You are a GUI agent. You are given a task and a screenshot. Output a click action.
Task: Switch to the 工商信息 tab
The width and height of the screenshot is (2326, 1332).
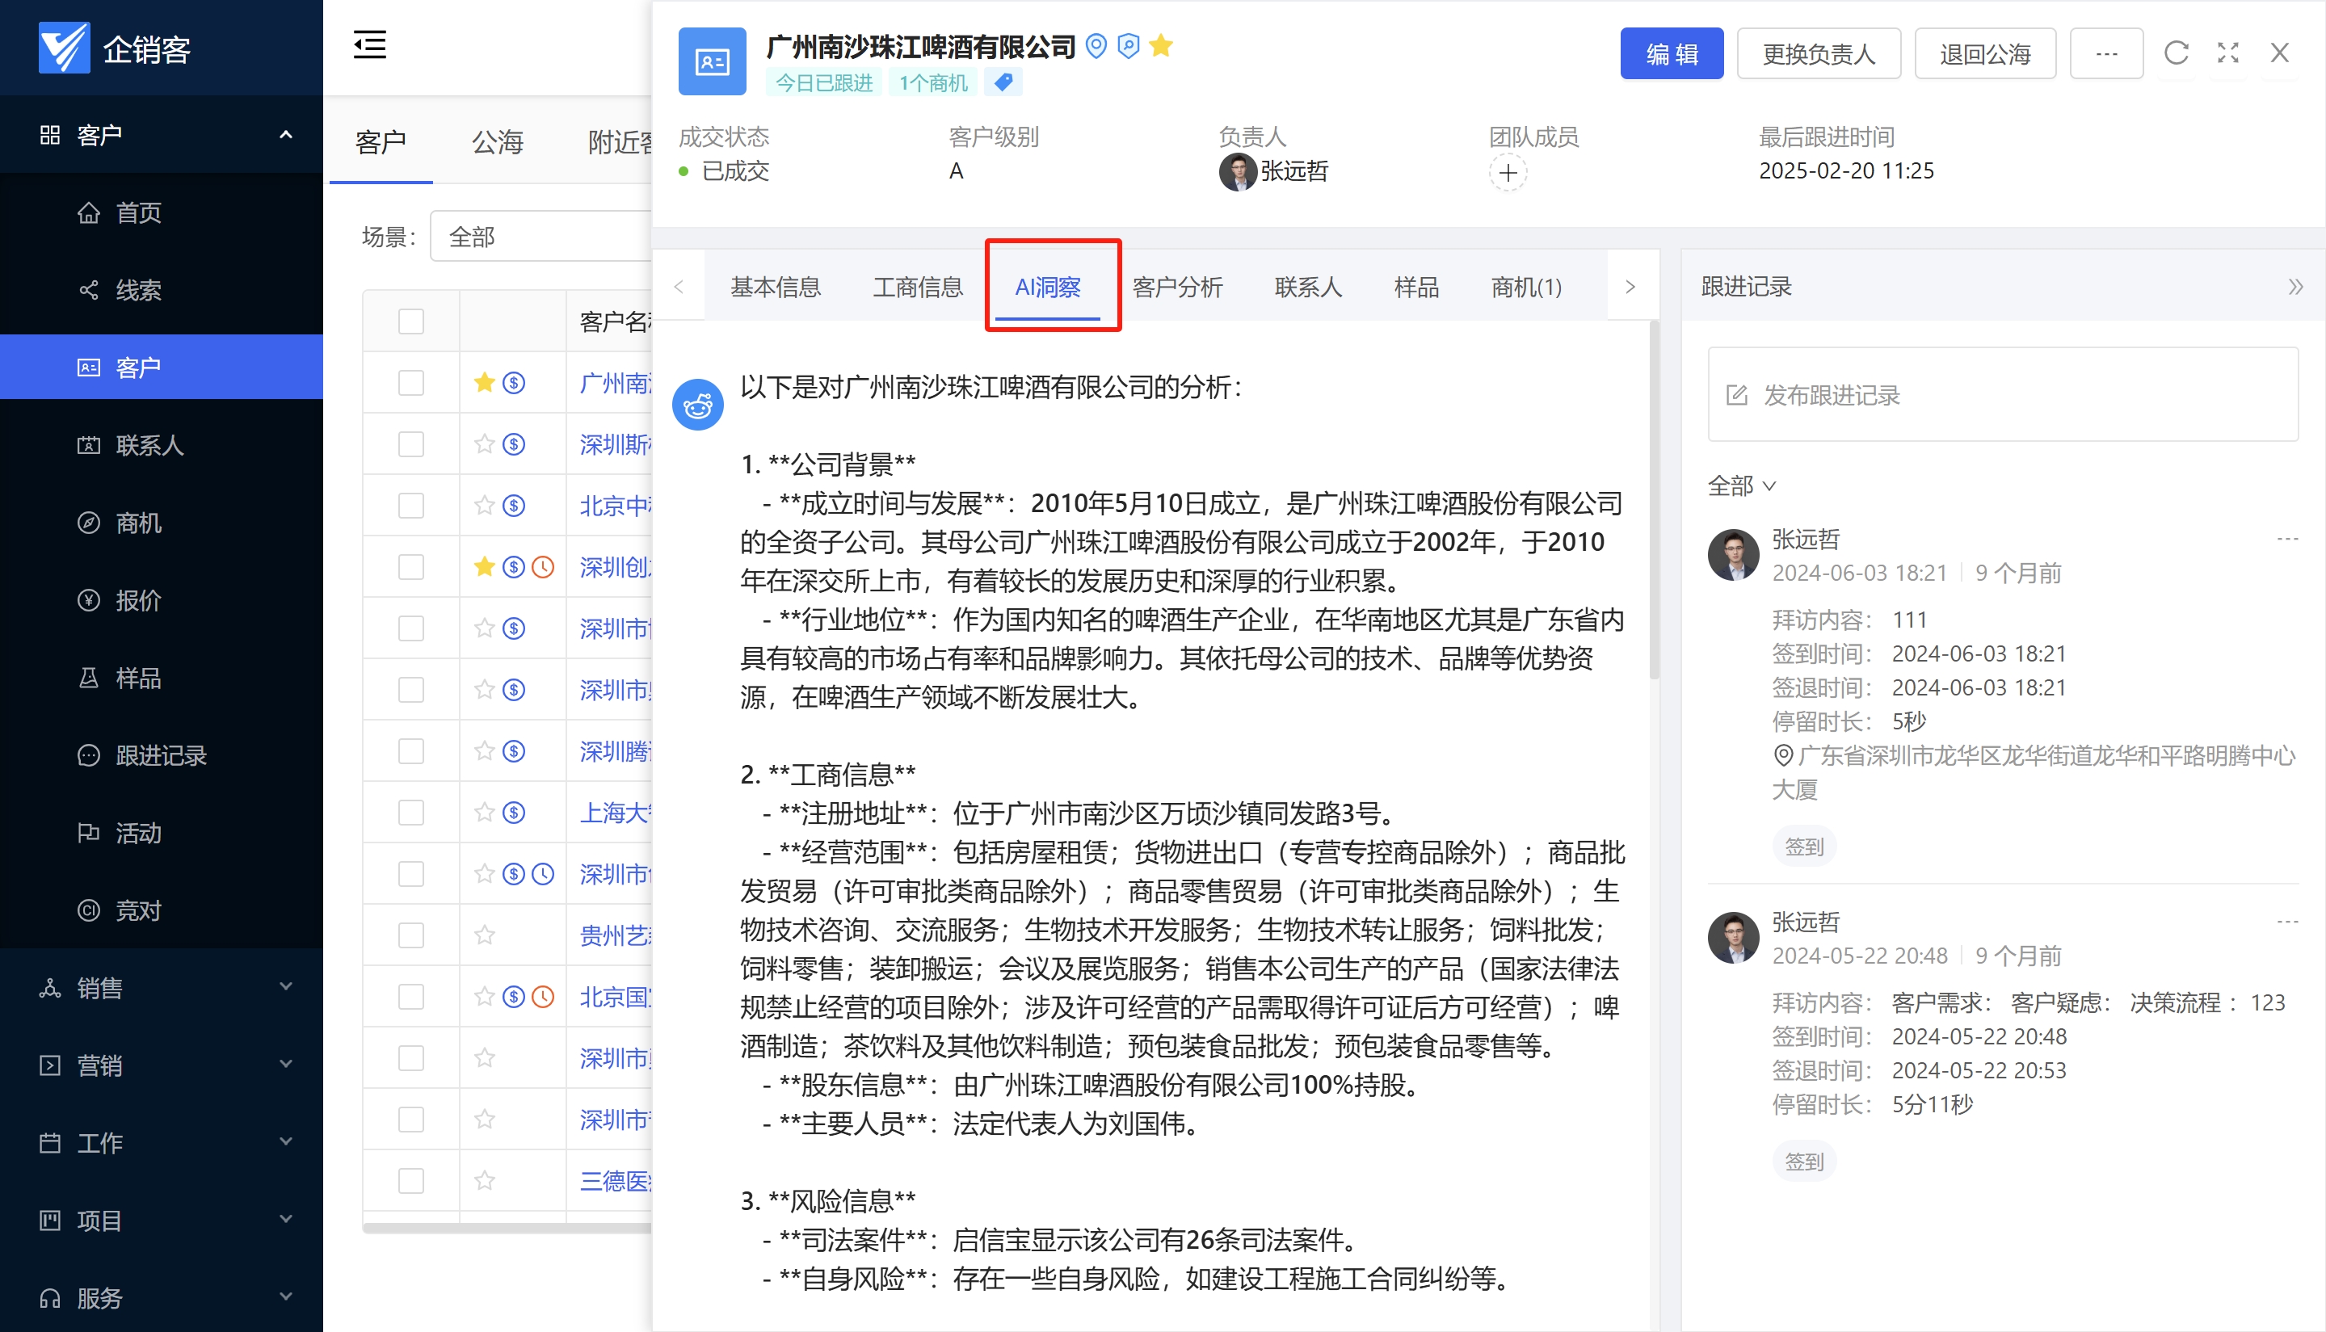tap(918, 288)
